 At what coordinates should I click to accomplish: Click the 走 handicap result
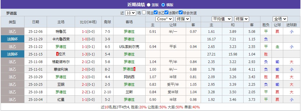click(277, 47)
